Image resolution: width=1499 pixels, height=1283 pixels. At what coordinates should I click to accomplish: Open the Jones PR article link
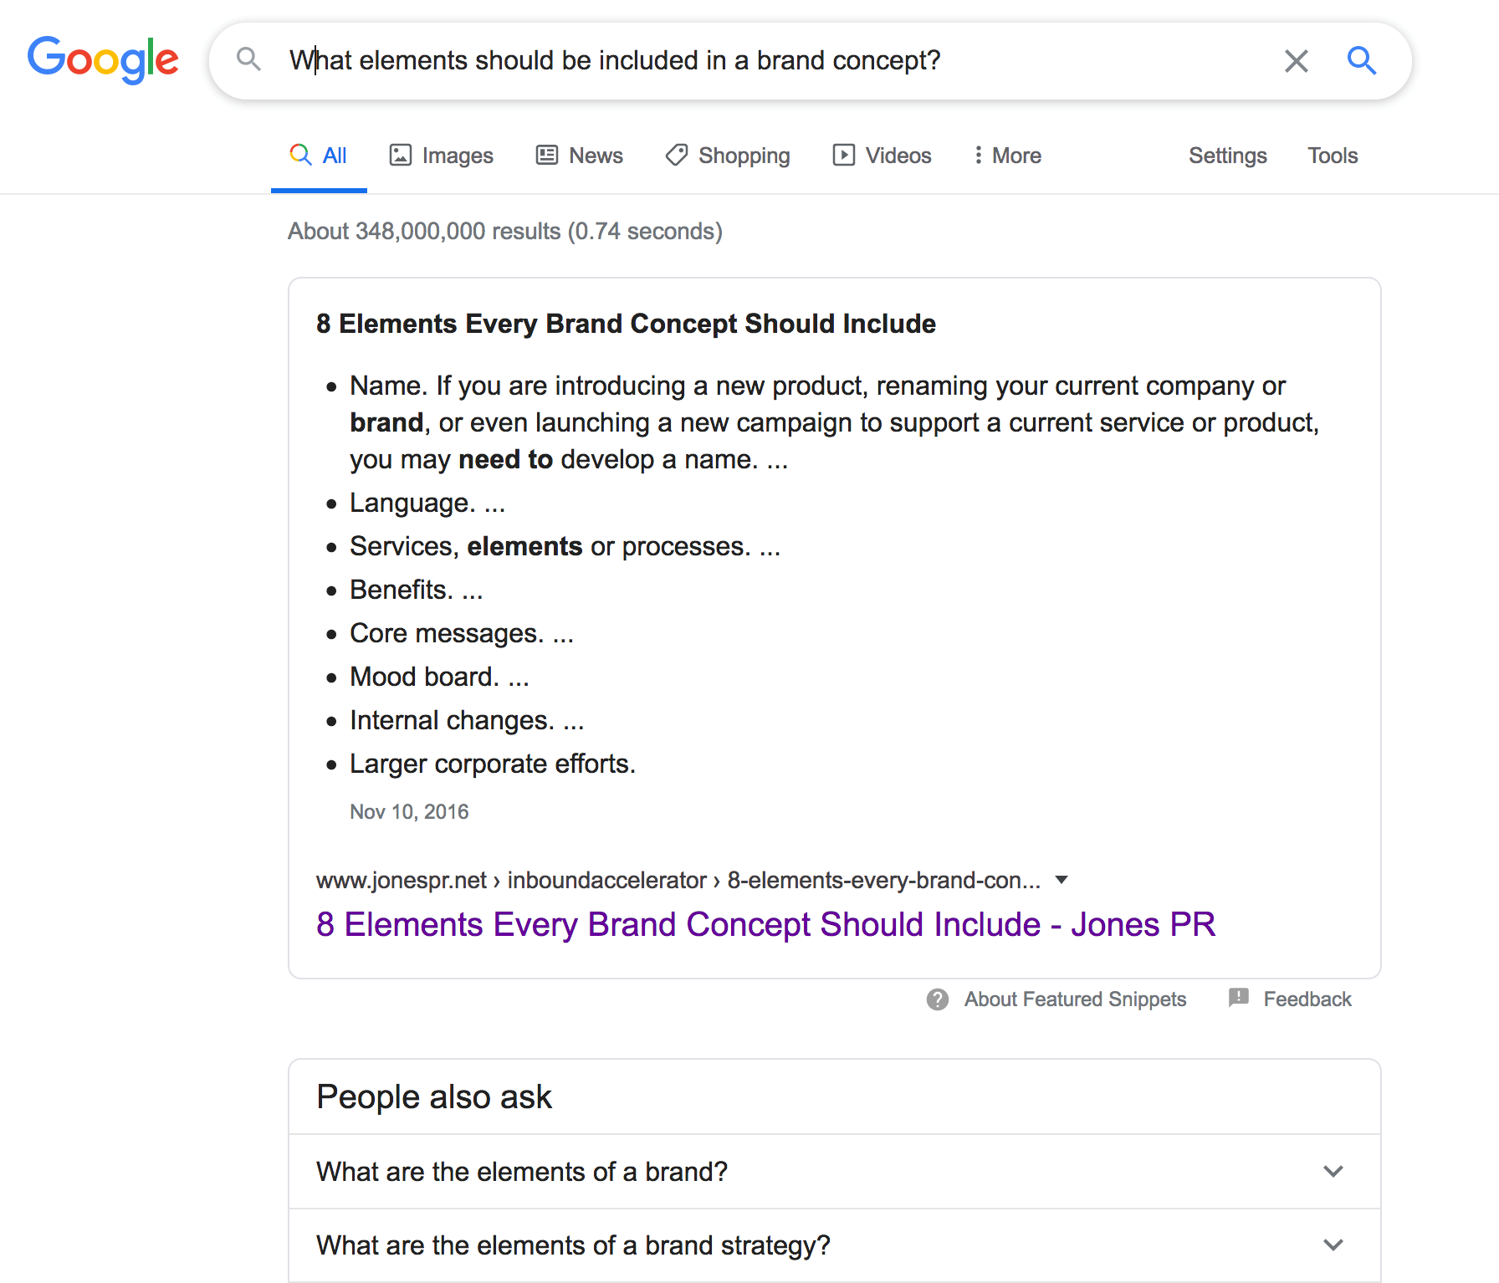(765, 924)
